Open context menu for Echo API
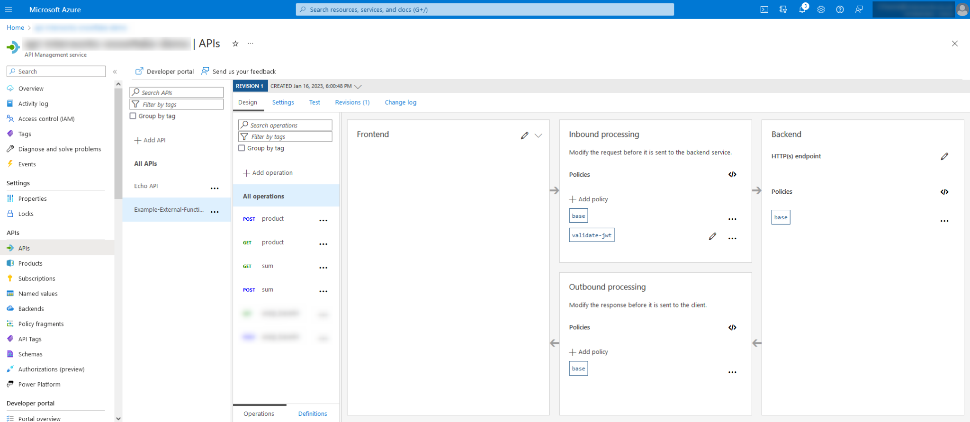 (x=215, y=188)
